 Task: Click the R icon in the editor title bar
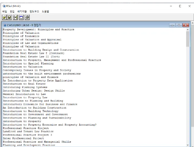tap(5, 25)
